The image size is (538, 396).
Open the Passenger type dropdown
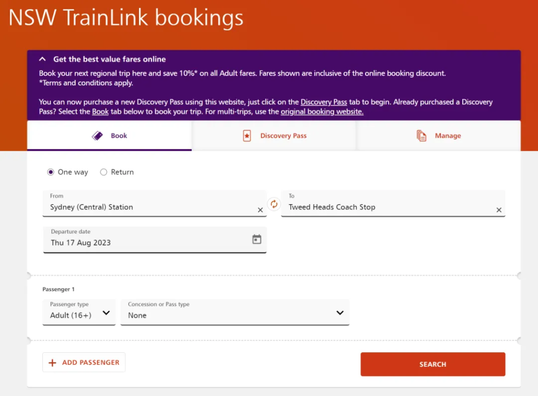pyautogui.click(x=79, y=312)
